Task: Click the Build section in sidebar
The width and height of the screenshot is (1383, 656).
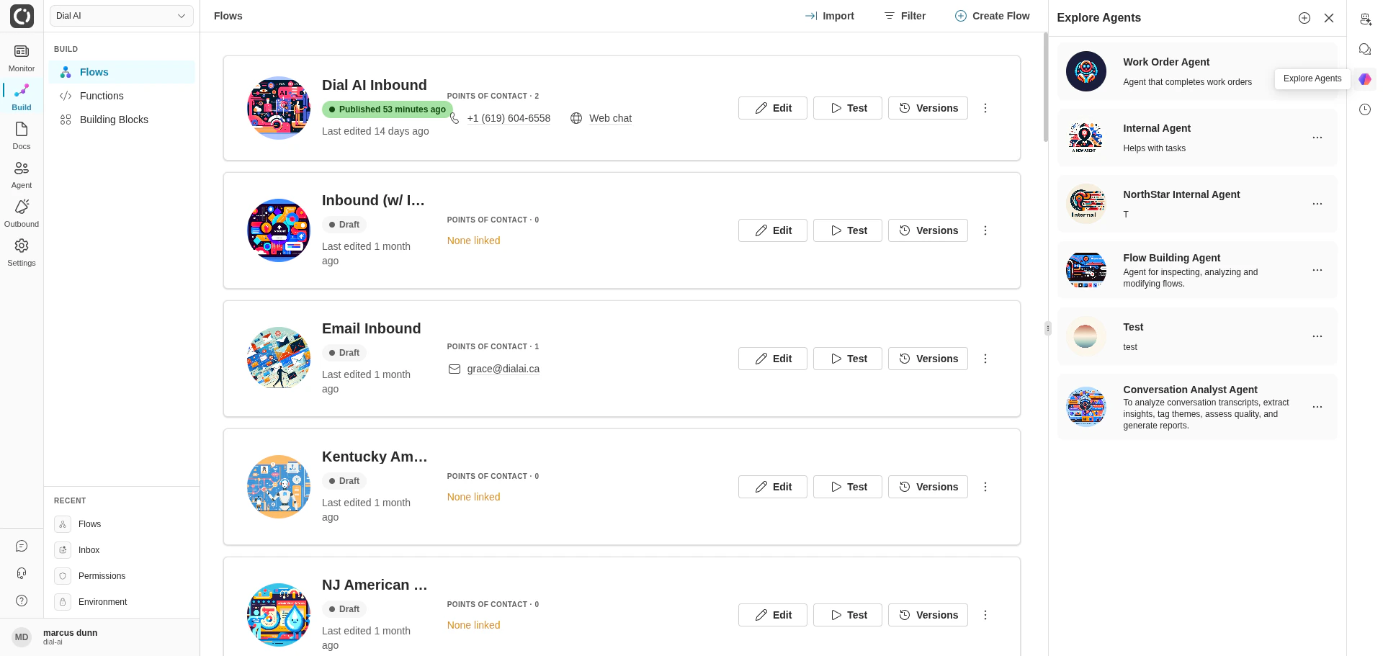Action: click(22, 97)
